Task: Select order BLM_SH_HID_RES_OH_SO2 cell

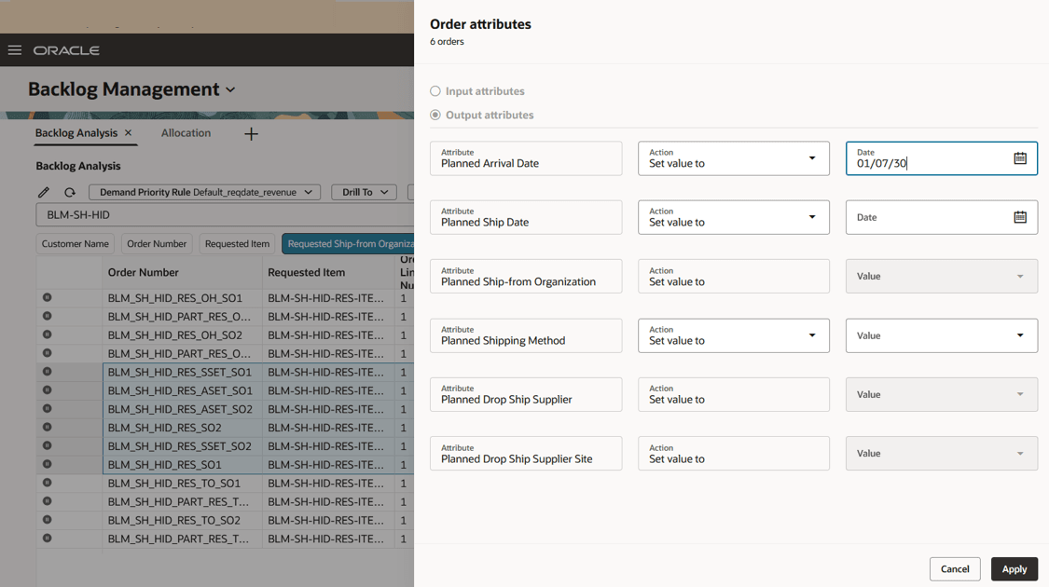Action: click(182, 334)
